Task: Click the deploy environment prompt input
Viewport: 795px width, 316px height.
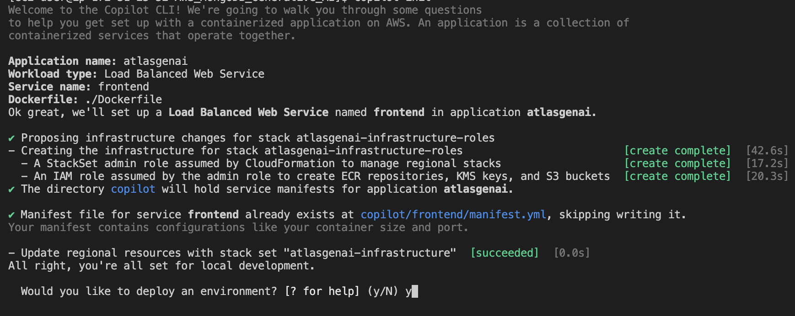Action: pyautogui.click(x=412, y=291)
